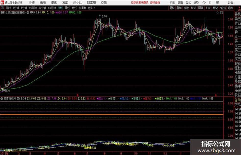Open the 交易 menu

pyautogui.click(x=104, y=3)
